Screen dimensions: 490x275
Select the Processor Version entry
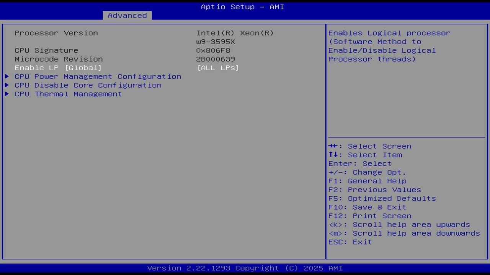[x=56, y=33]
